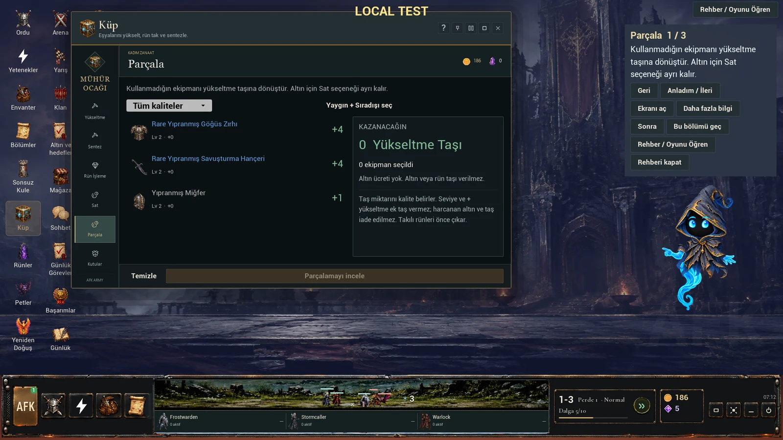Select the Yıpranmış Miğfer item
The image size is (783, 440).
tap(237, 199)
